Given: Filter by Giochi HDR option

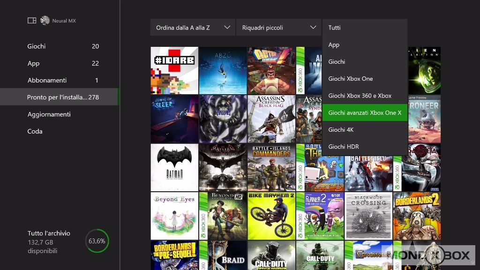Looking at the screenshot, I should pos(365,147).
